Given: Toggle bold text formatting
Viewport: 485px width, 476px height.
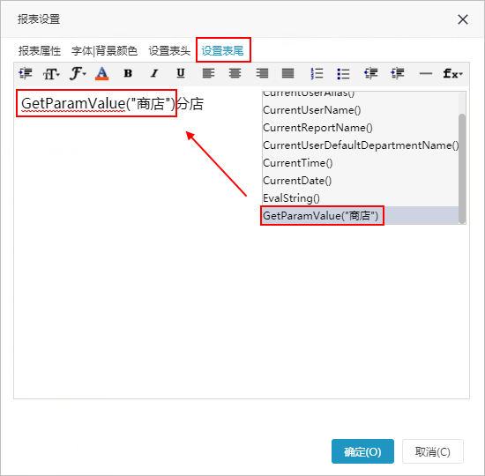Looking at the screenshot, I should tap(128, 74).
